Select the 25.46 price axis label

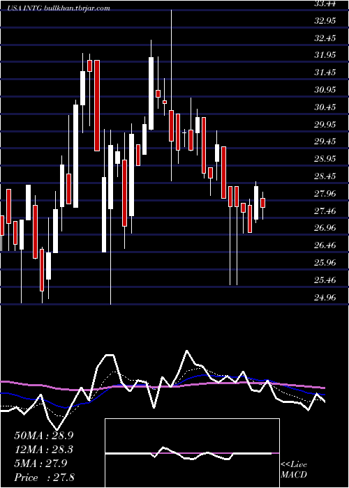pos(325,280)
